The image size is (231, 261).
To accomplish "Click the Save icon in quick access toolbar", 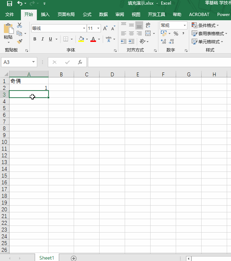I will pyautogui.click(x=10, y=3).
